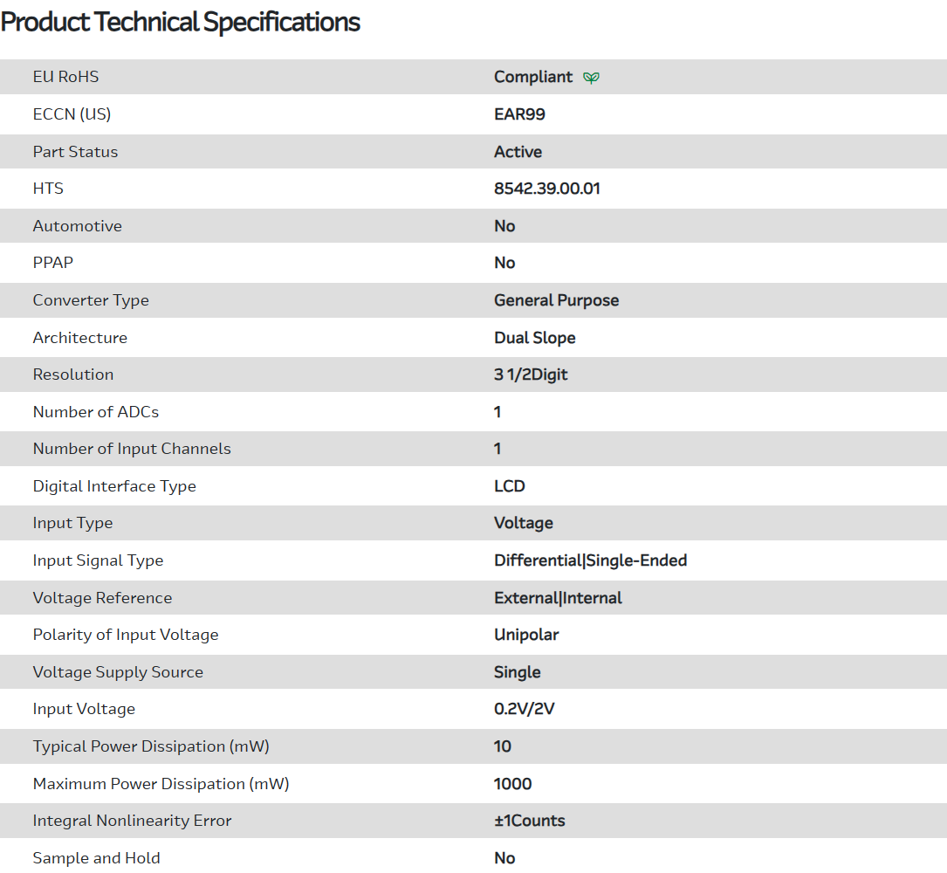The image size is (947, 873).
Task: Select the Sample and Hold label
Action: tap(96, 858)
